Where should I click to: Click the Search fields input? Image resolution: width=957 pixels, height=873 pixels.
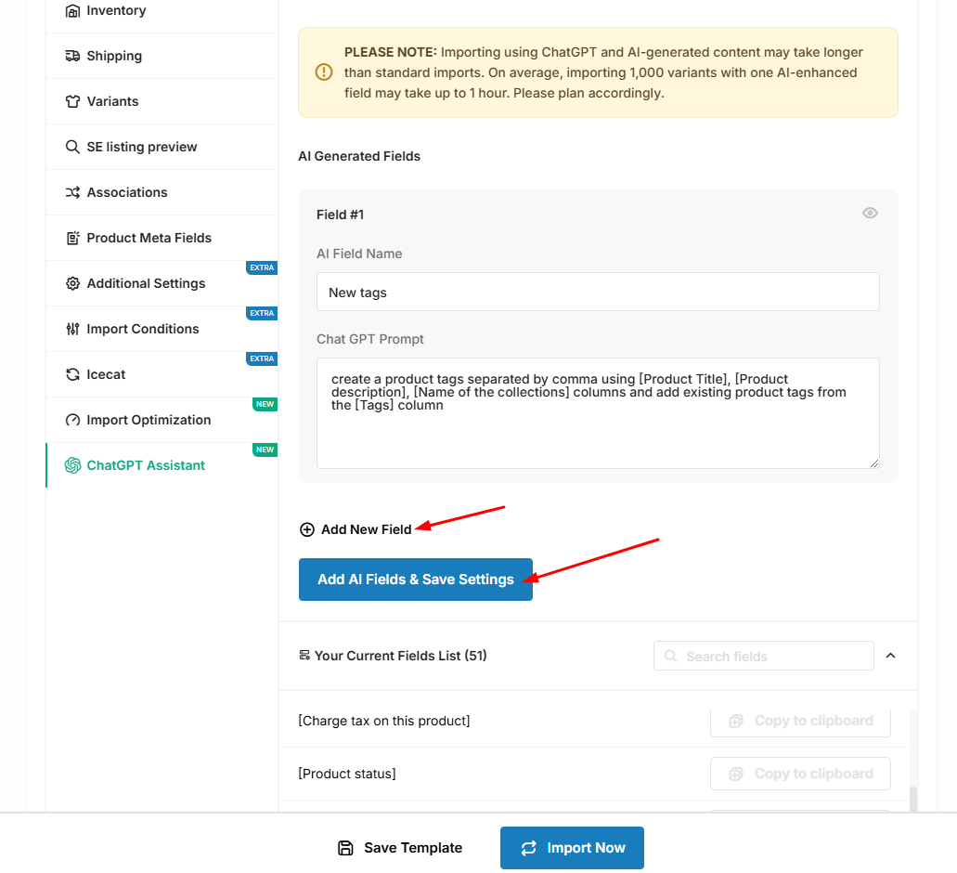pos(764,656)
